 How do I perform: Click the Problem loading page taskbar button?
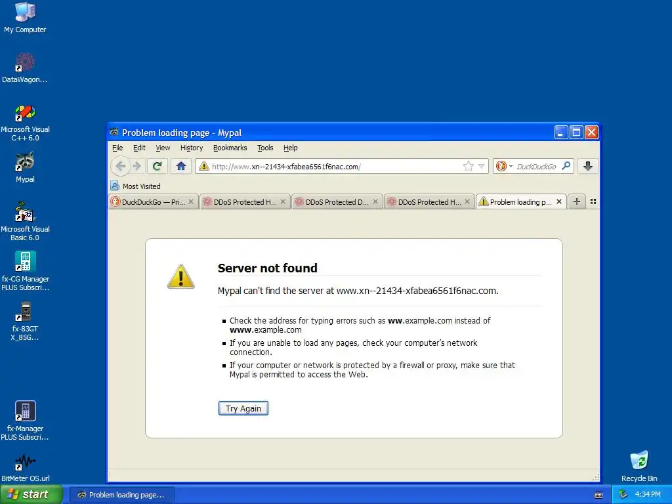tap(121, 495)
